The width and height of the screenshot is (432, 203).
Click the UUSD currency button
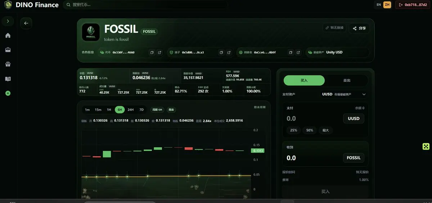coord(354,119)
